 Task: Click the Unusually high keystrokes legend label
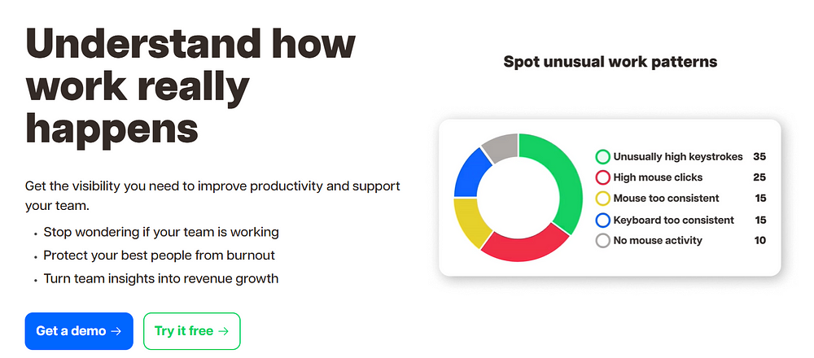click(677, 157)
